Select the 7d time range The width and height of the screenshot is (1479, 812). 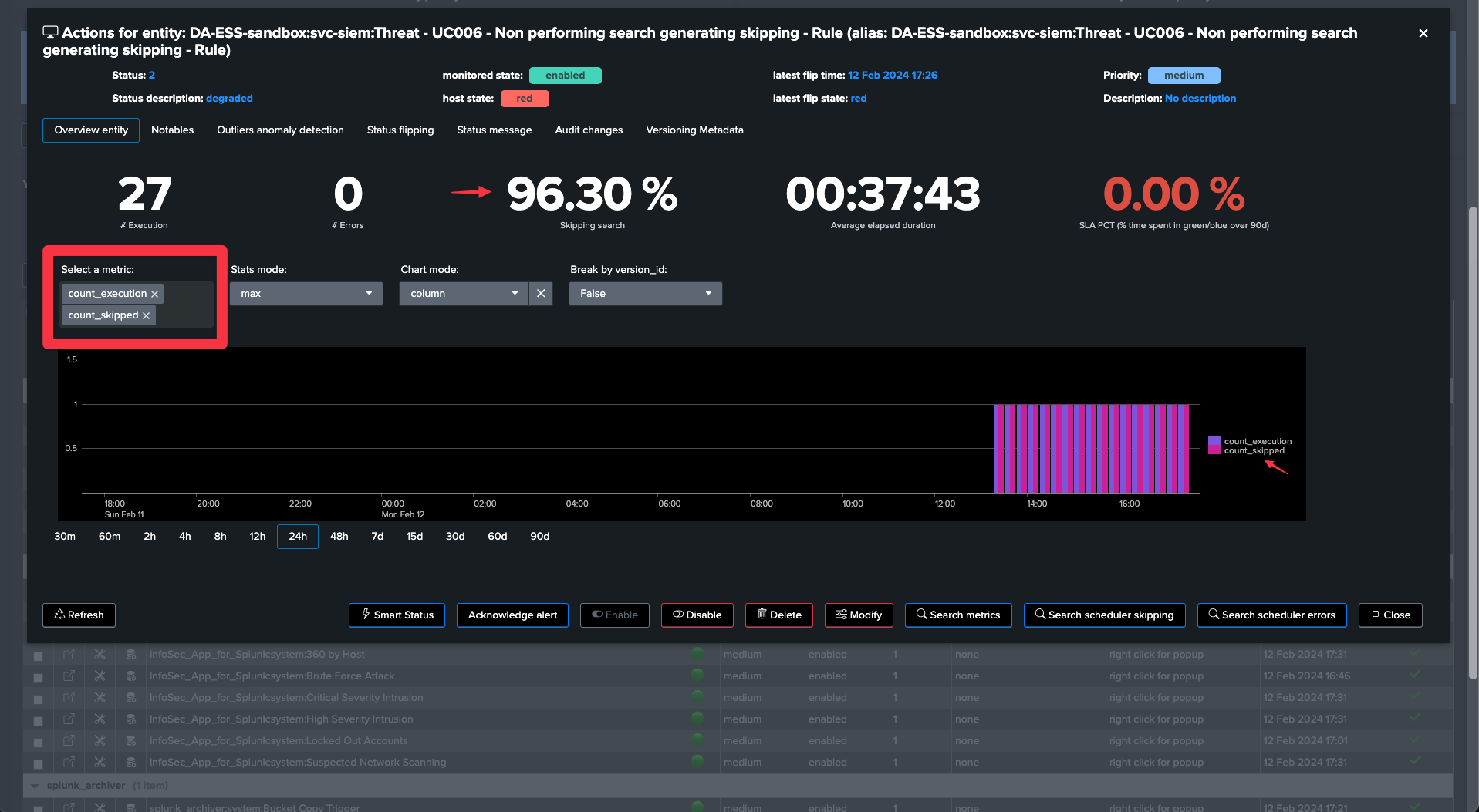tap(377, 536)
